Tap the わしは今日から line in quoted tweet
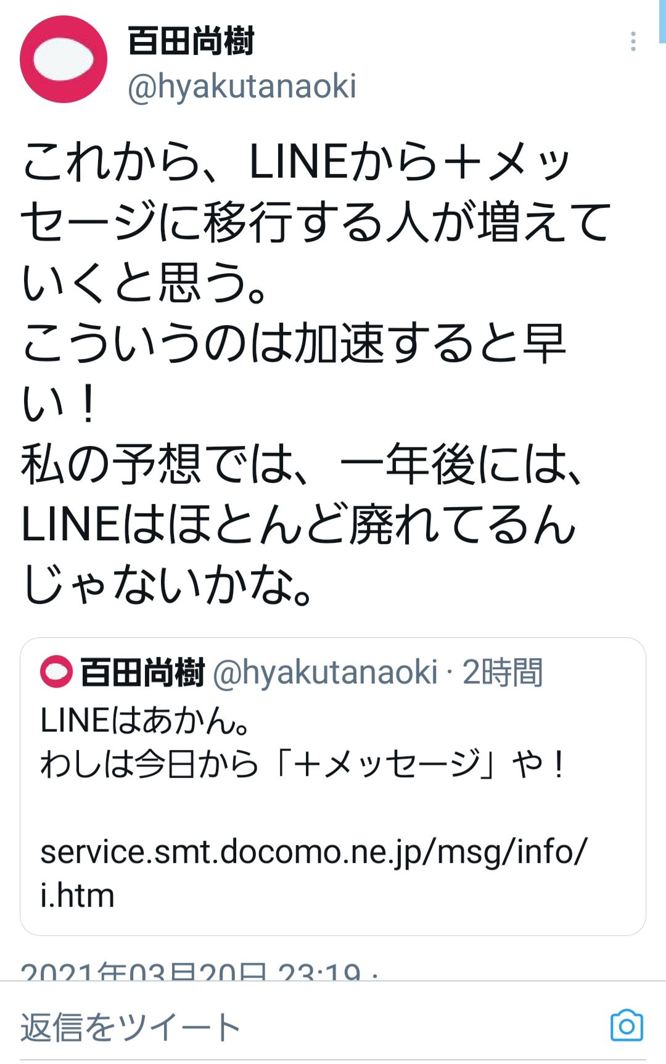Viewport: 666px width, 1064px height. 302,765
